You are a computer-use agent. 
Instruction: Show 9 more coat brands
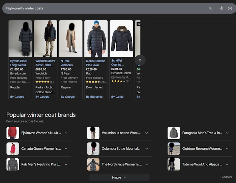pos(119,177)
